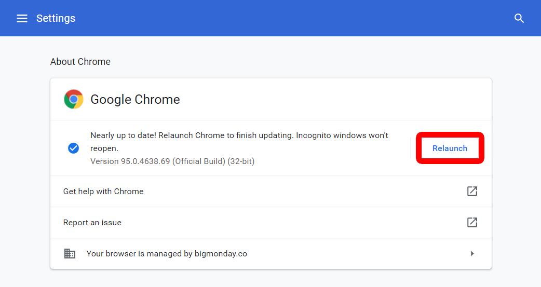
Task: Click the Version 95.0.4638.69 text
Action: pos(172,161)
